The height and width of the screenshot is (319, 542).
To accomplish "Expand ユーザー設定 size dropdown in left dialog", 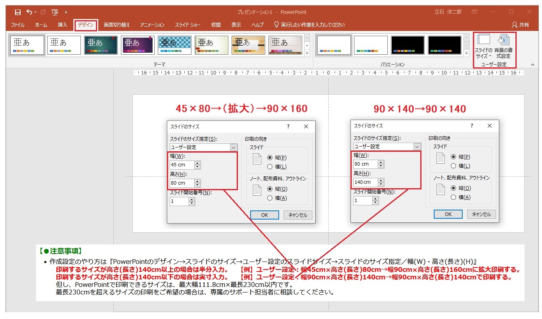I will pyautogui.click(x=234, y=147).
